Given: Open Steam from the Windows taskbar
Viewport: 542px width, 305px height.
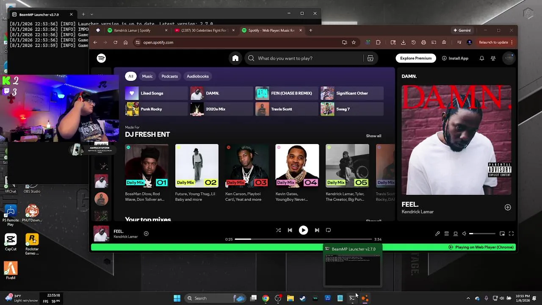Looking at the screenshot, I should tap(303, 298).
